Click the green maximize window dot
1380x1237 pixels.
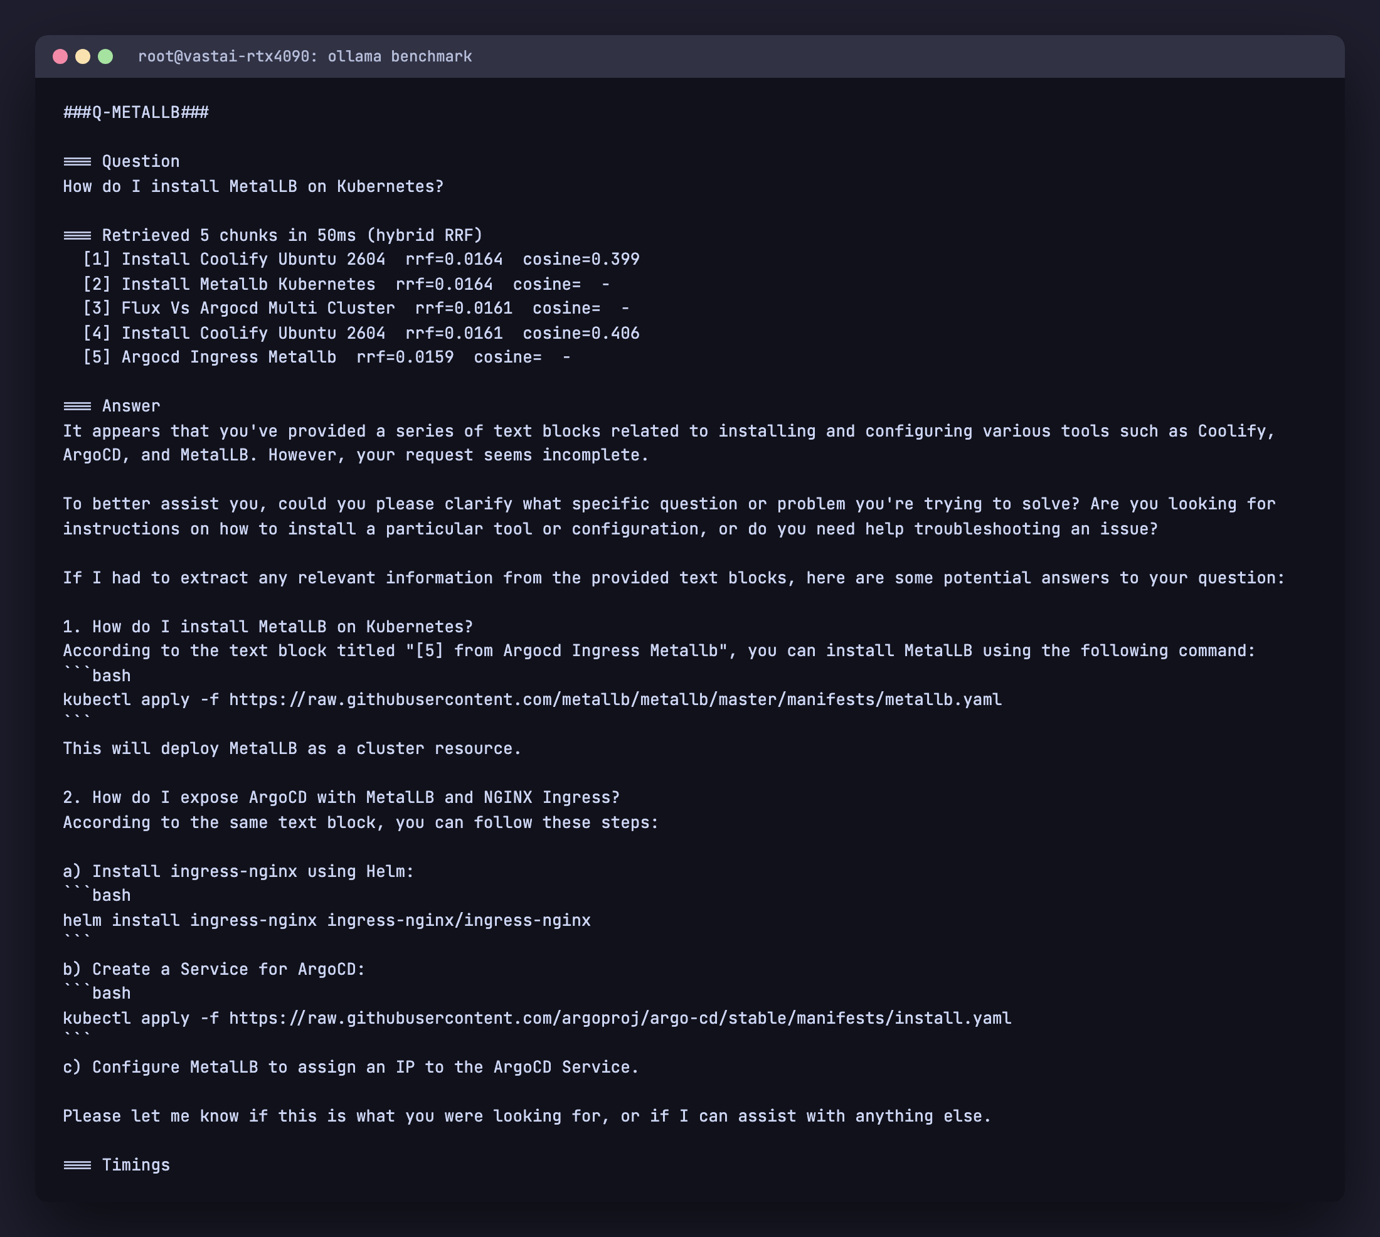click(x=105, y=56)
